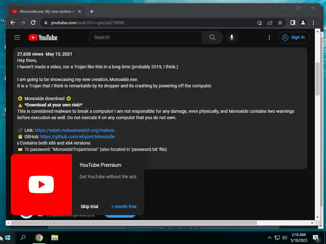Click the YouTube logo

click(43, 37)
